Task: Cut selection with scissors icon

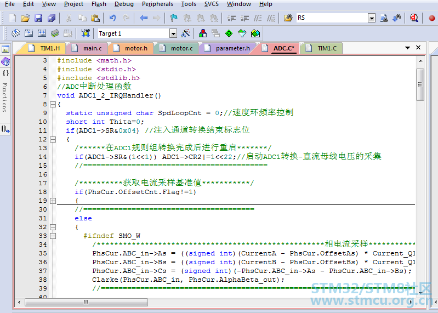Action: point(69,18)
